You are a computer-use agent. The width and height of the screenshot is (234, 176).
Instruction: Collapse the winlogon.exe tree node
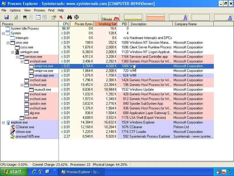[13, 53]
